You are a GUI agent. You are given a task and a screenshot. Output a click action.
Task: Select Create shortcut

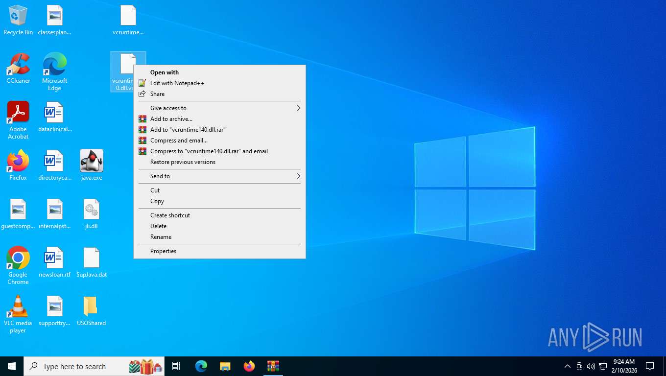[219, 215]
